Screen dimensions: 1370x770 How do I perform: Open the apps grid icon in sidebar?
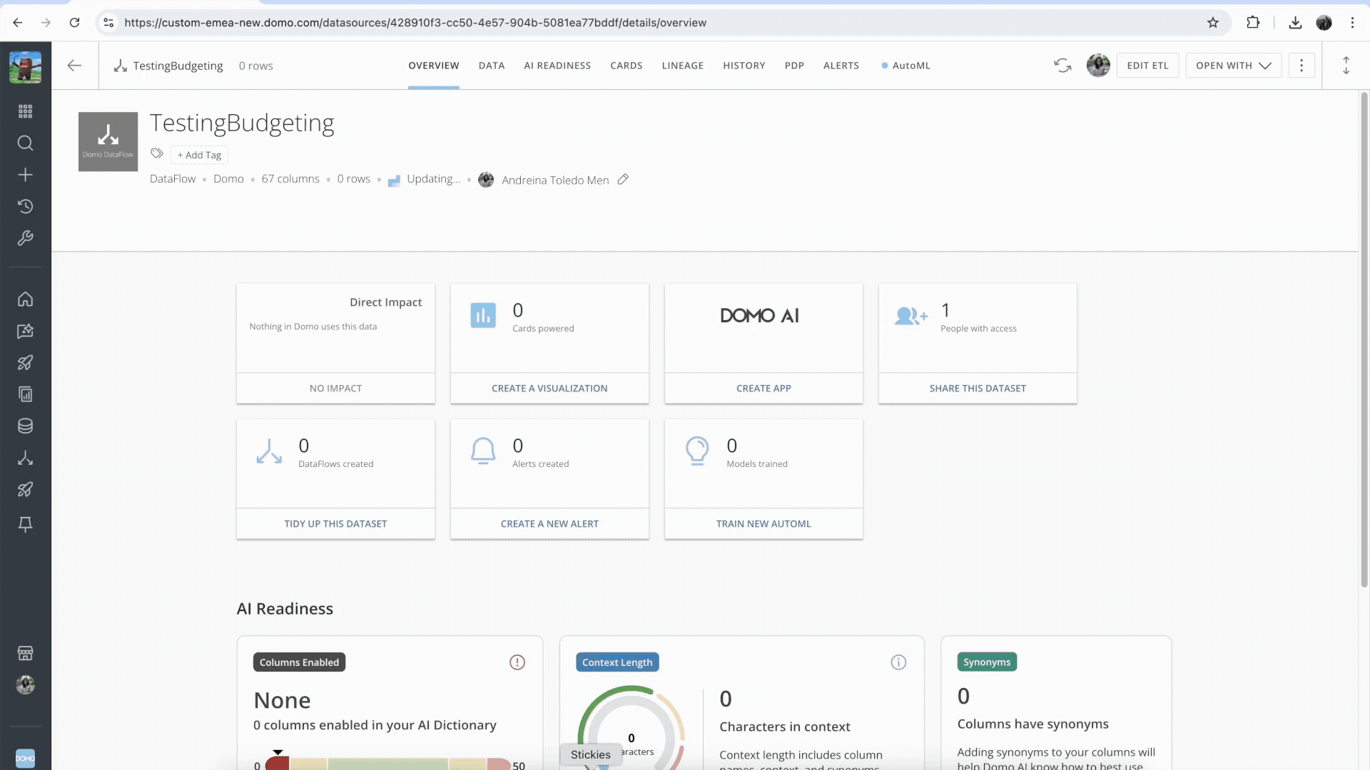coord(26,111)
